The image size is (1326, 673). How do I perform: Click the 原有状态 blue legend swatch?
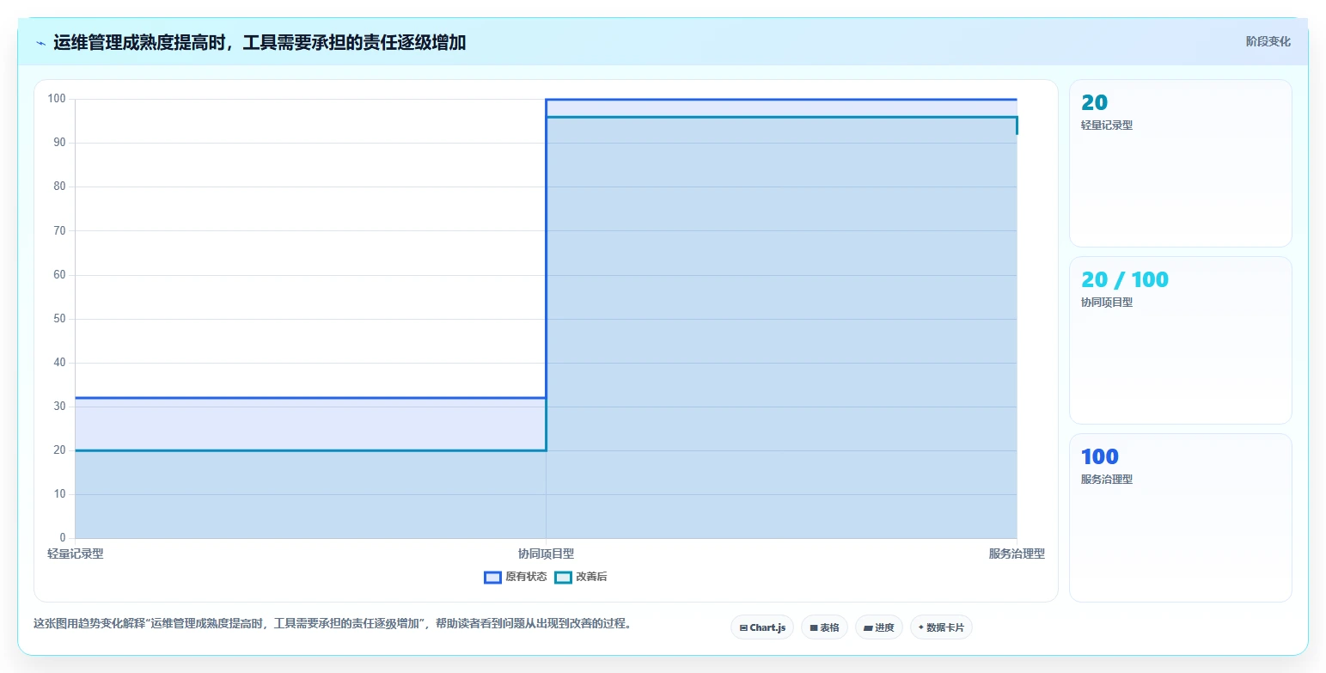coord(492,577)
